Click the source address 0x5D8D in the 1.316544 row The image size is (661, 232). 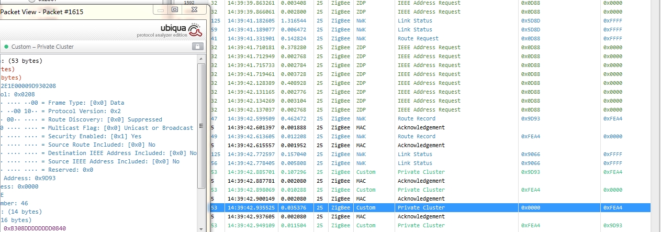tap(530, 20)
